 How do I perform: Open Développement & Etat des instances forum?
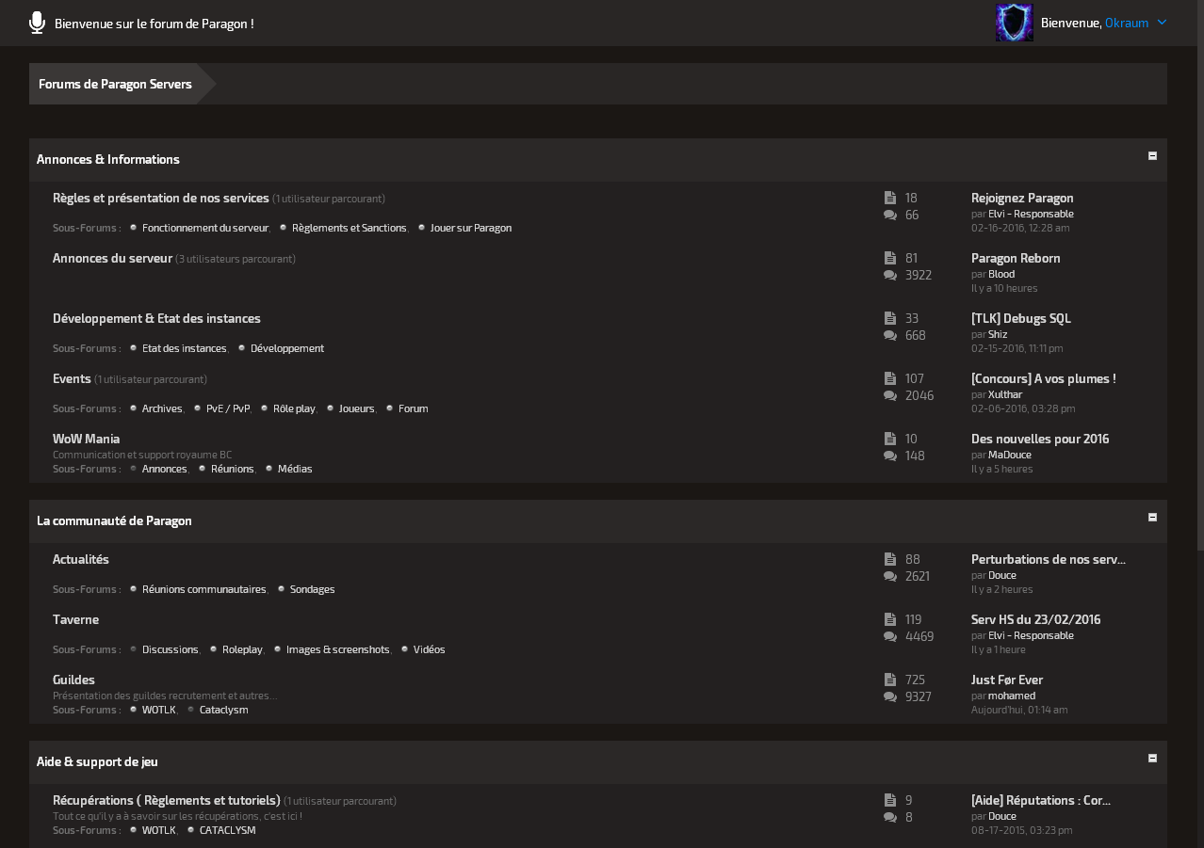tap(156, 319)
